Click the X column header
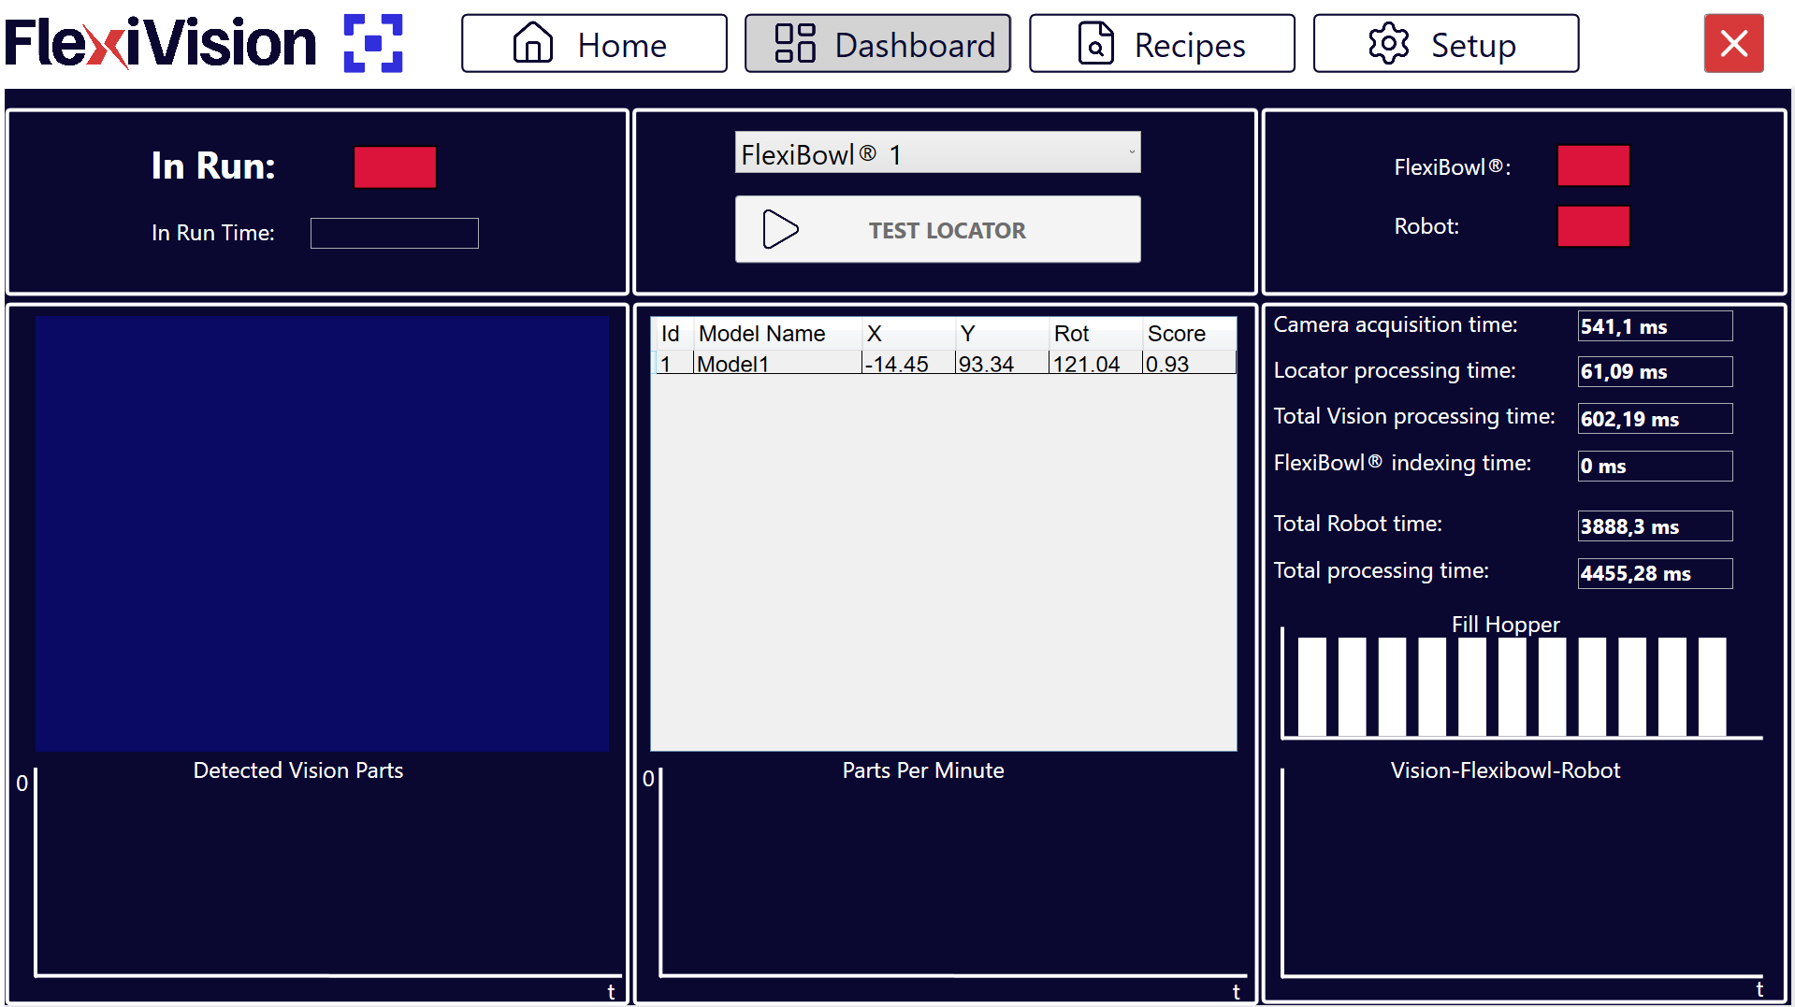Viewport: 1795px width, 1007px height. point(908,334)
